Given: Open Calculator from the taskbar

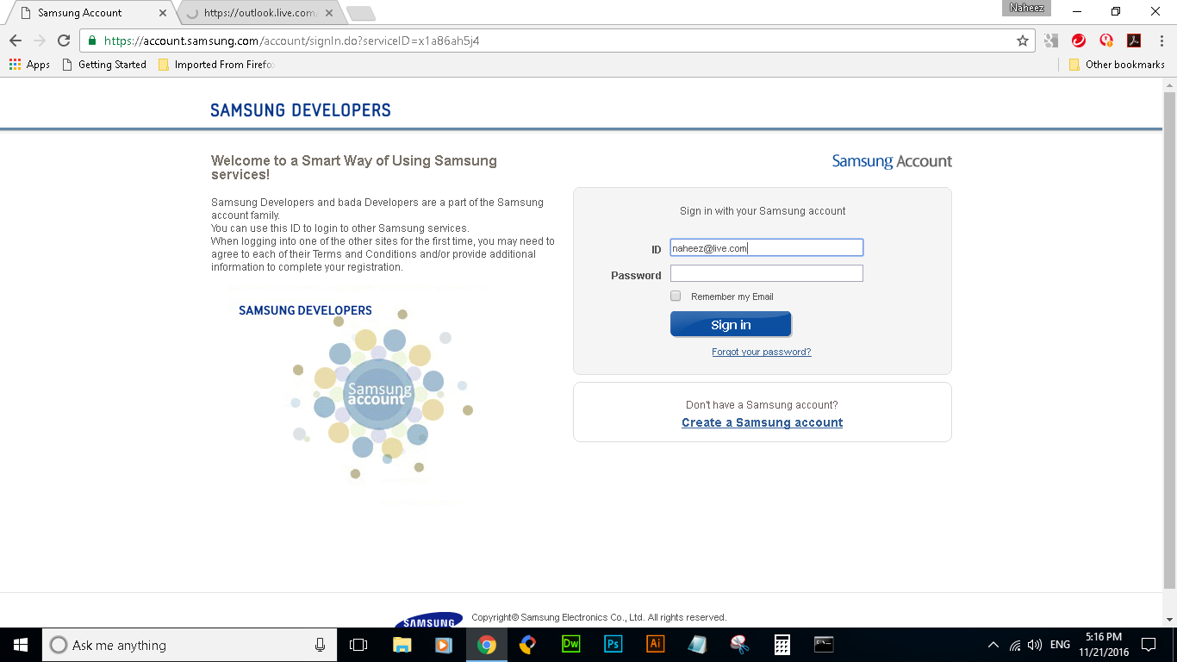Looking at the screenshot, I should coord(782,645).
